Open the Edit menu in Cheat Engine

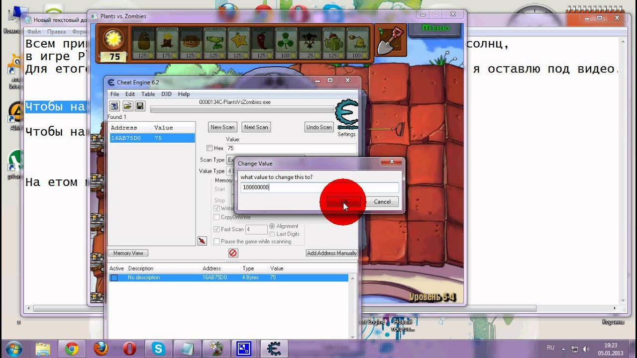[x=130, y=94]
